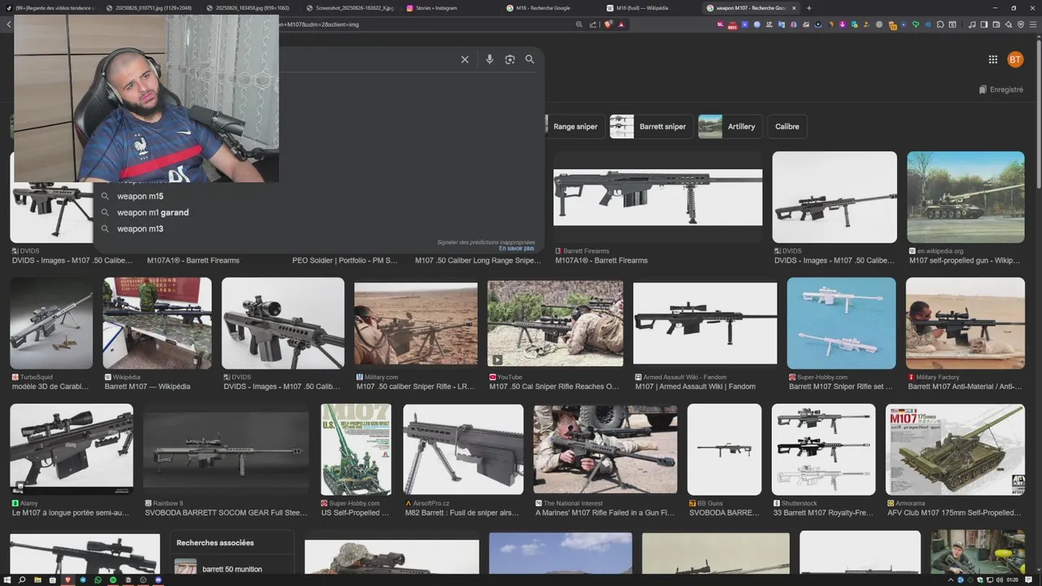Switch to the 'M16 (fusil) — Wikipédia' tab
The height and width of the screenshot is (586, 1042).
(x=649, y=8)
